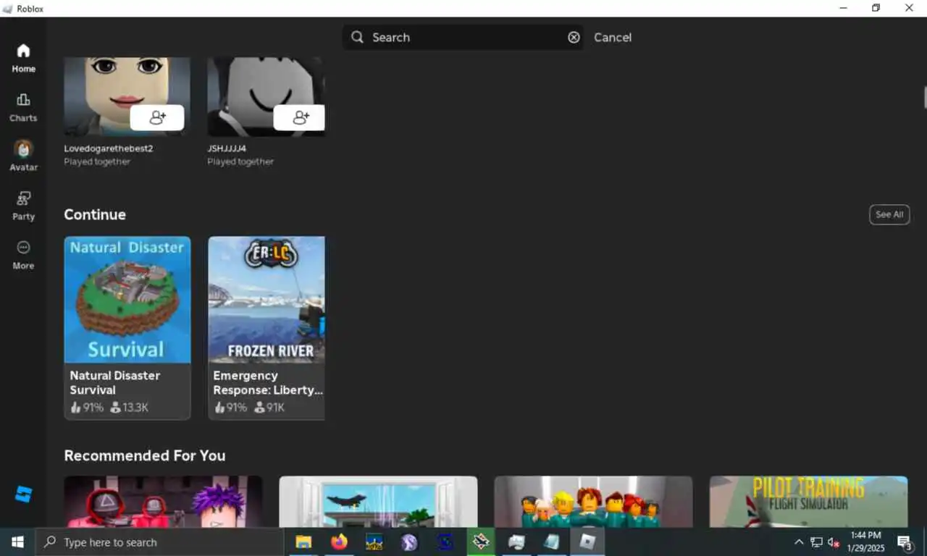927x556 pixels.
Task: Open the green-suit characters recommended thumbnail
Action: [x=593, y=501]
